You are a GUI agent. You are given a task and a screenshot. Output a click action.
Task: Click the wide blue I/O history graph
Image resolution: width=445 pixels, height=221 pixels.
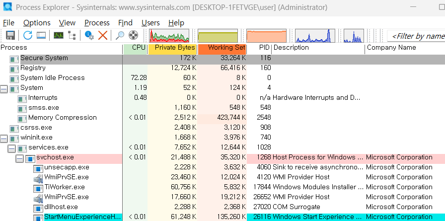(x=315, y=35)
